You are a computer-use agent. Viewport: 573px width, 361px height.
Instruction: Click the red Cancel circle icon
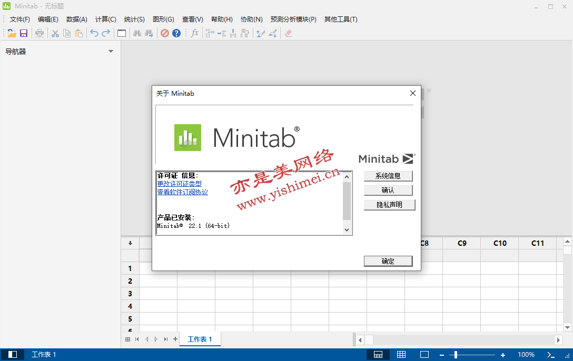165,33
